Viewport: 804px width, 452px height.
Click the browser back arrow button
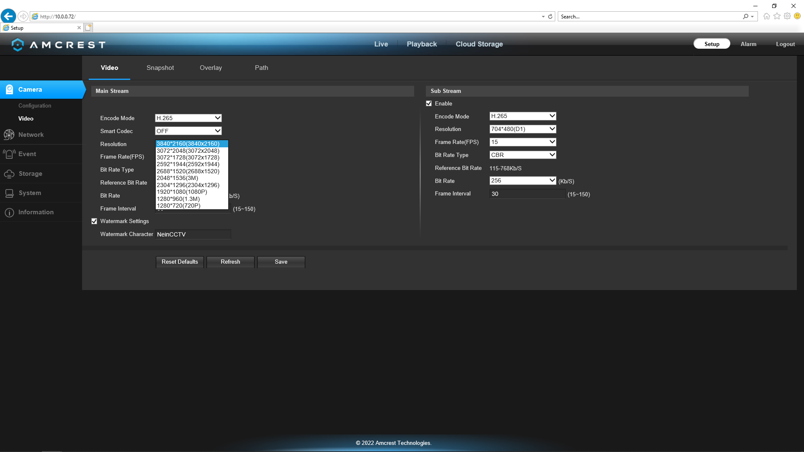[x=8, y=16]
